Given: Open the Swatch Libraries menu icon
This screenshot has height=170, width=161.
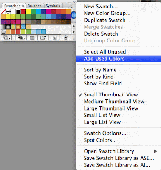Looking at the screenshot, I should pos(6,37).
